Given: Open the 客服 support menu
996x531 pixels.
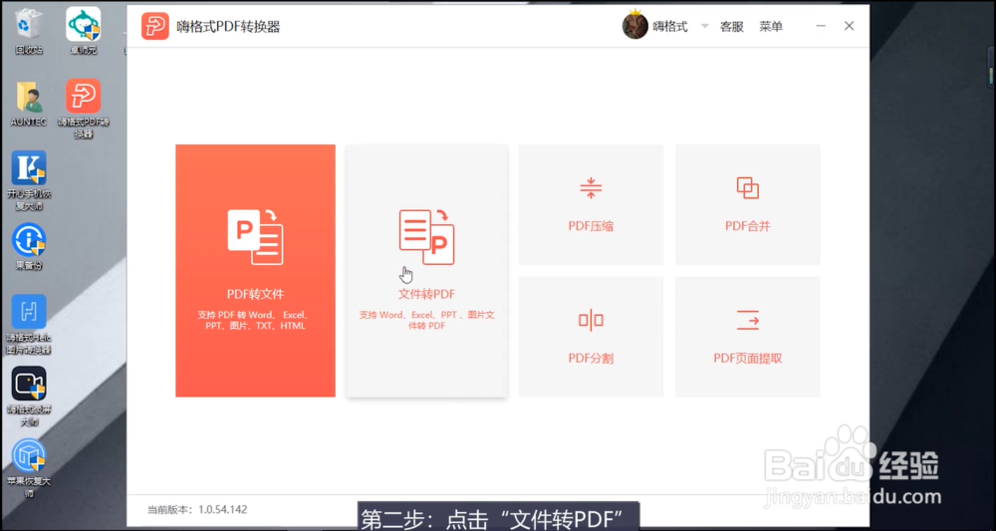Looking at the screenshot, I should (x=732, y=27).
